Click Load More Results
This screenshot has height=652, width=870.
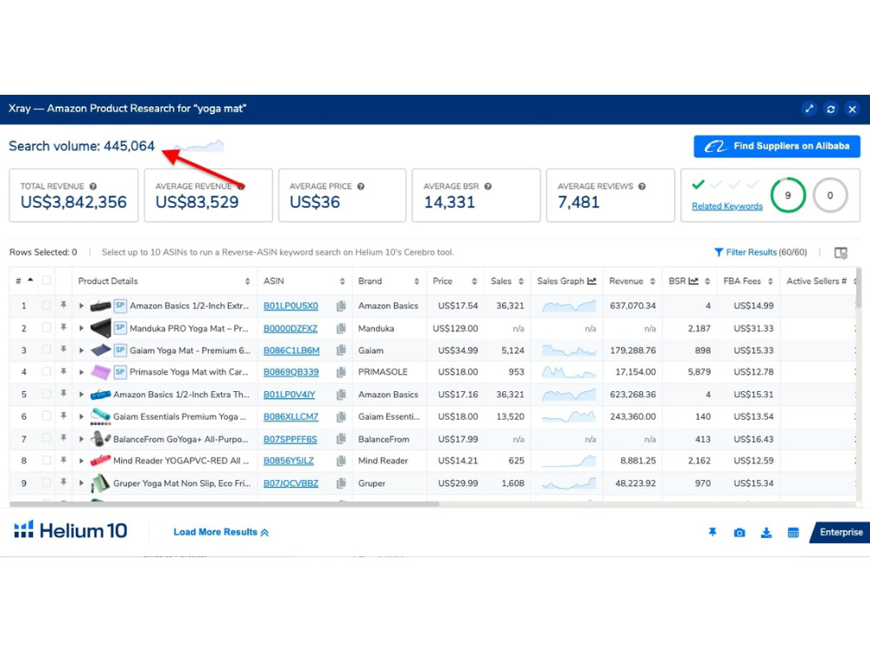click(221, 532)
